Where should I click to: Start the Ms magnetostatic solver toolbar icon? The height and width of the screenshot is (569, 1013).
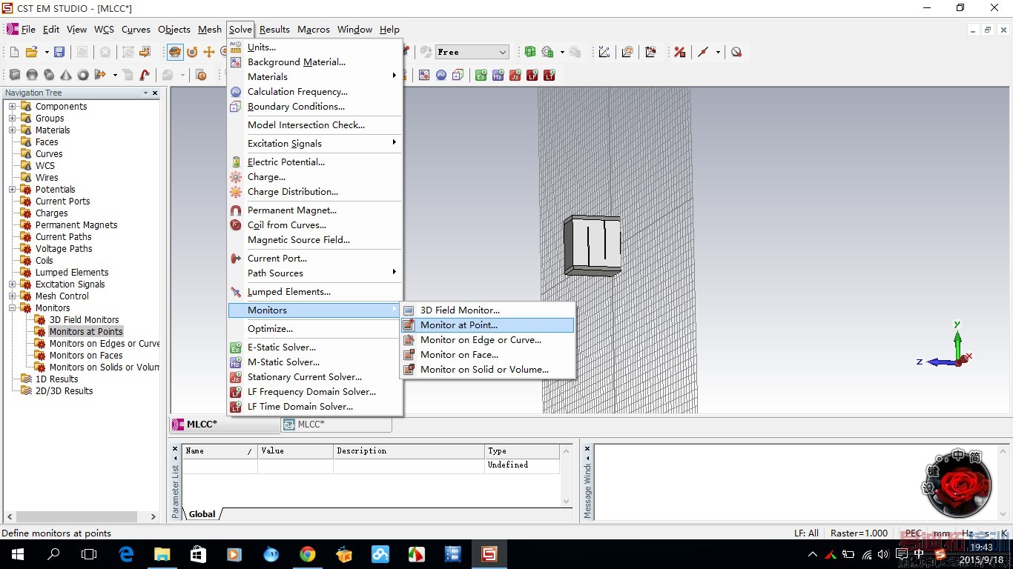click(x=498, y=75)
